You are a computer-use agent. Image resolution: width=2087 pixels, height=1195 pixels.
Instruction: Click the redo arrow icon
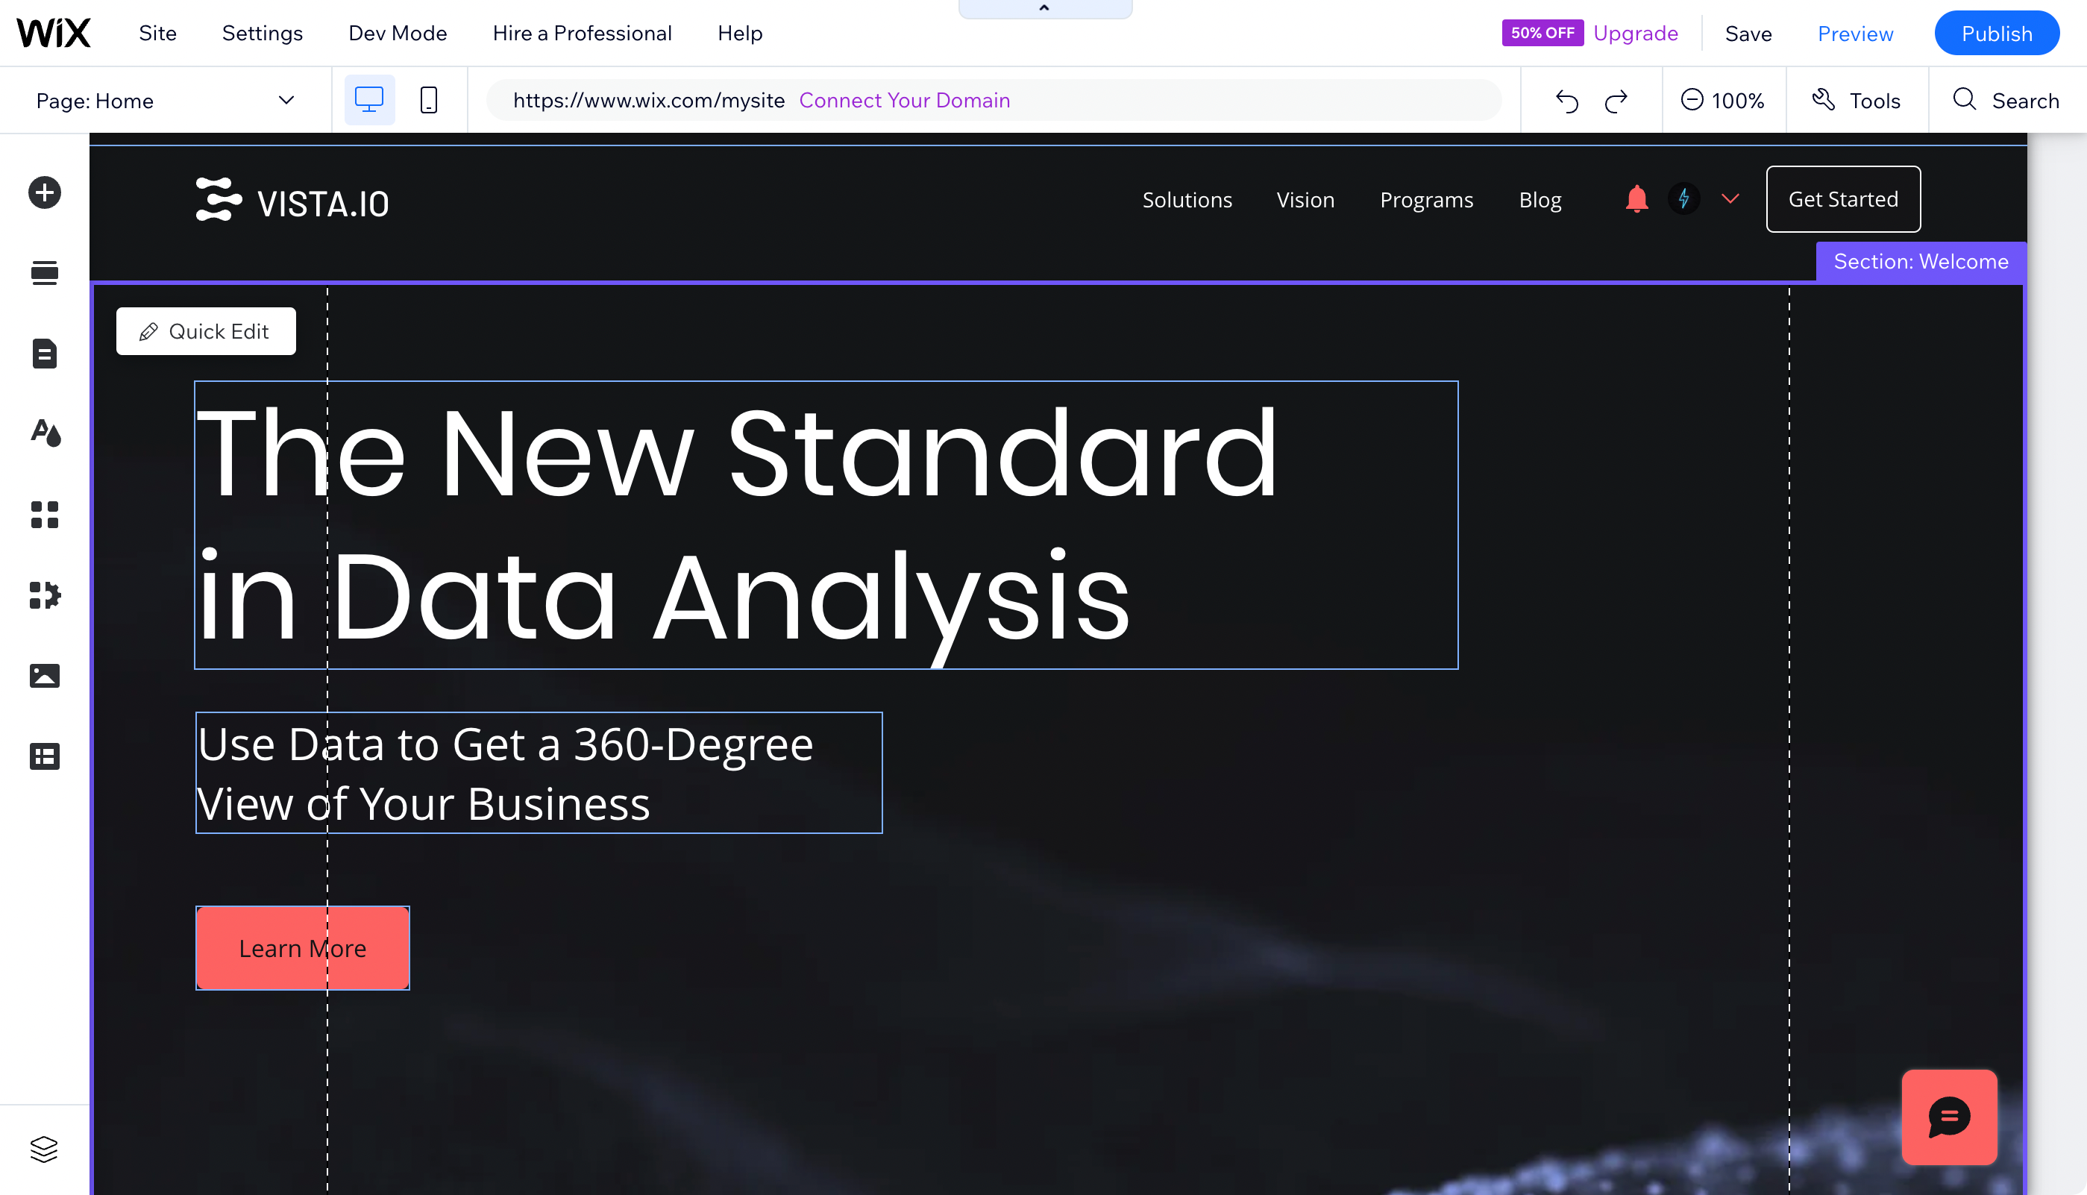tap(1617, 100)
